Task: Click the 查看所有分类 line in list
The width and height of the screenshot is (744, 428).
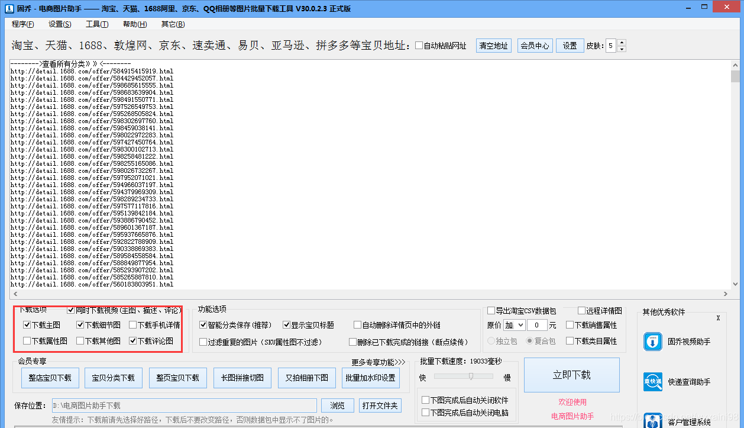Action: 70,63
